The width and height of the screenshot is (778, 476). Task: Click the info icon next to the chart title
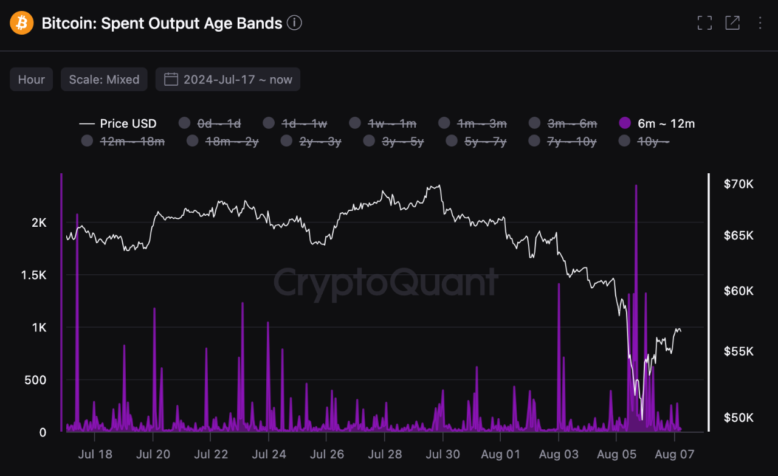coord(294,22)
